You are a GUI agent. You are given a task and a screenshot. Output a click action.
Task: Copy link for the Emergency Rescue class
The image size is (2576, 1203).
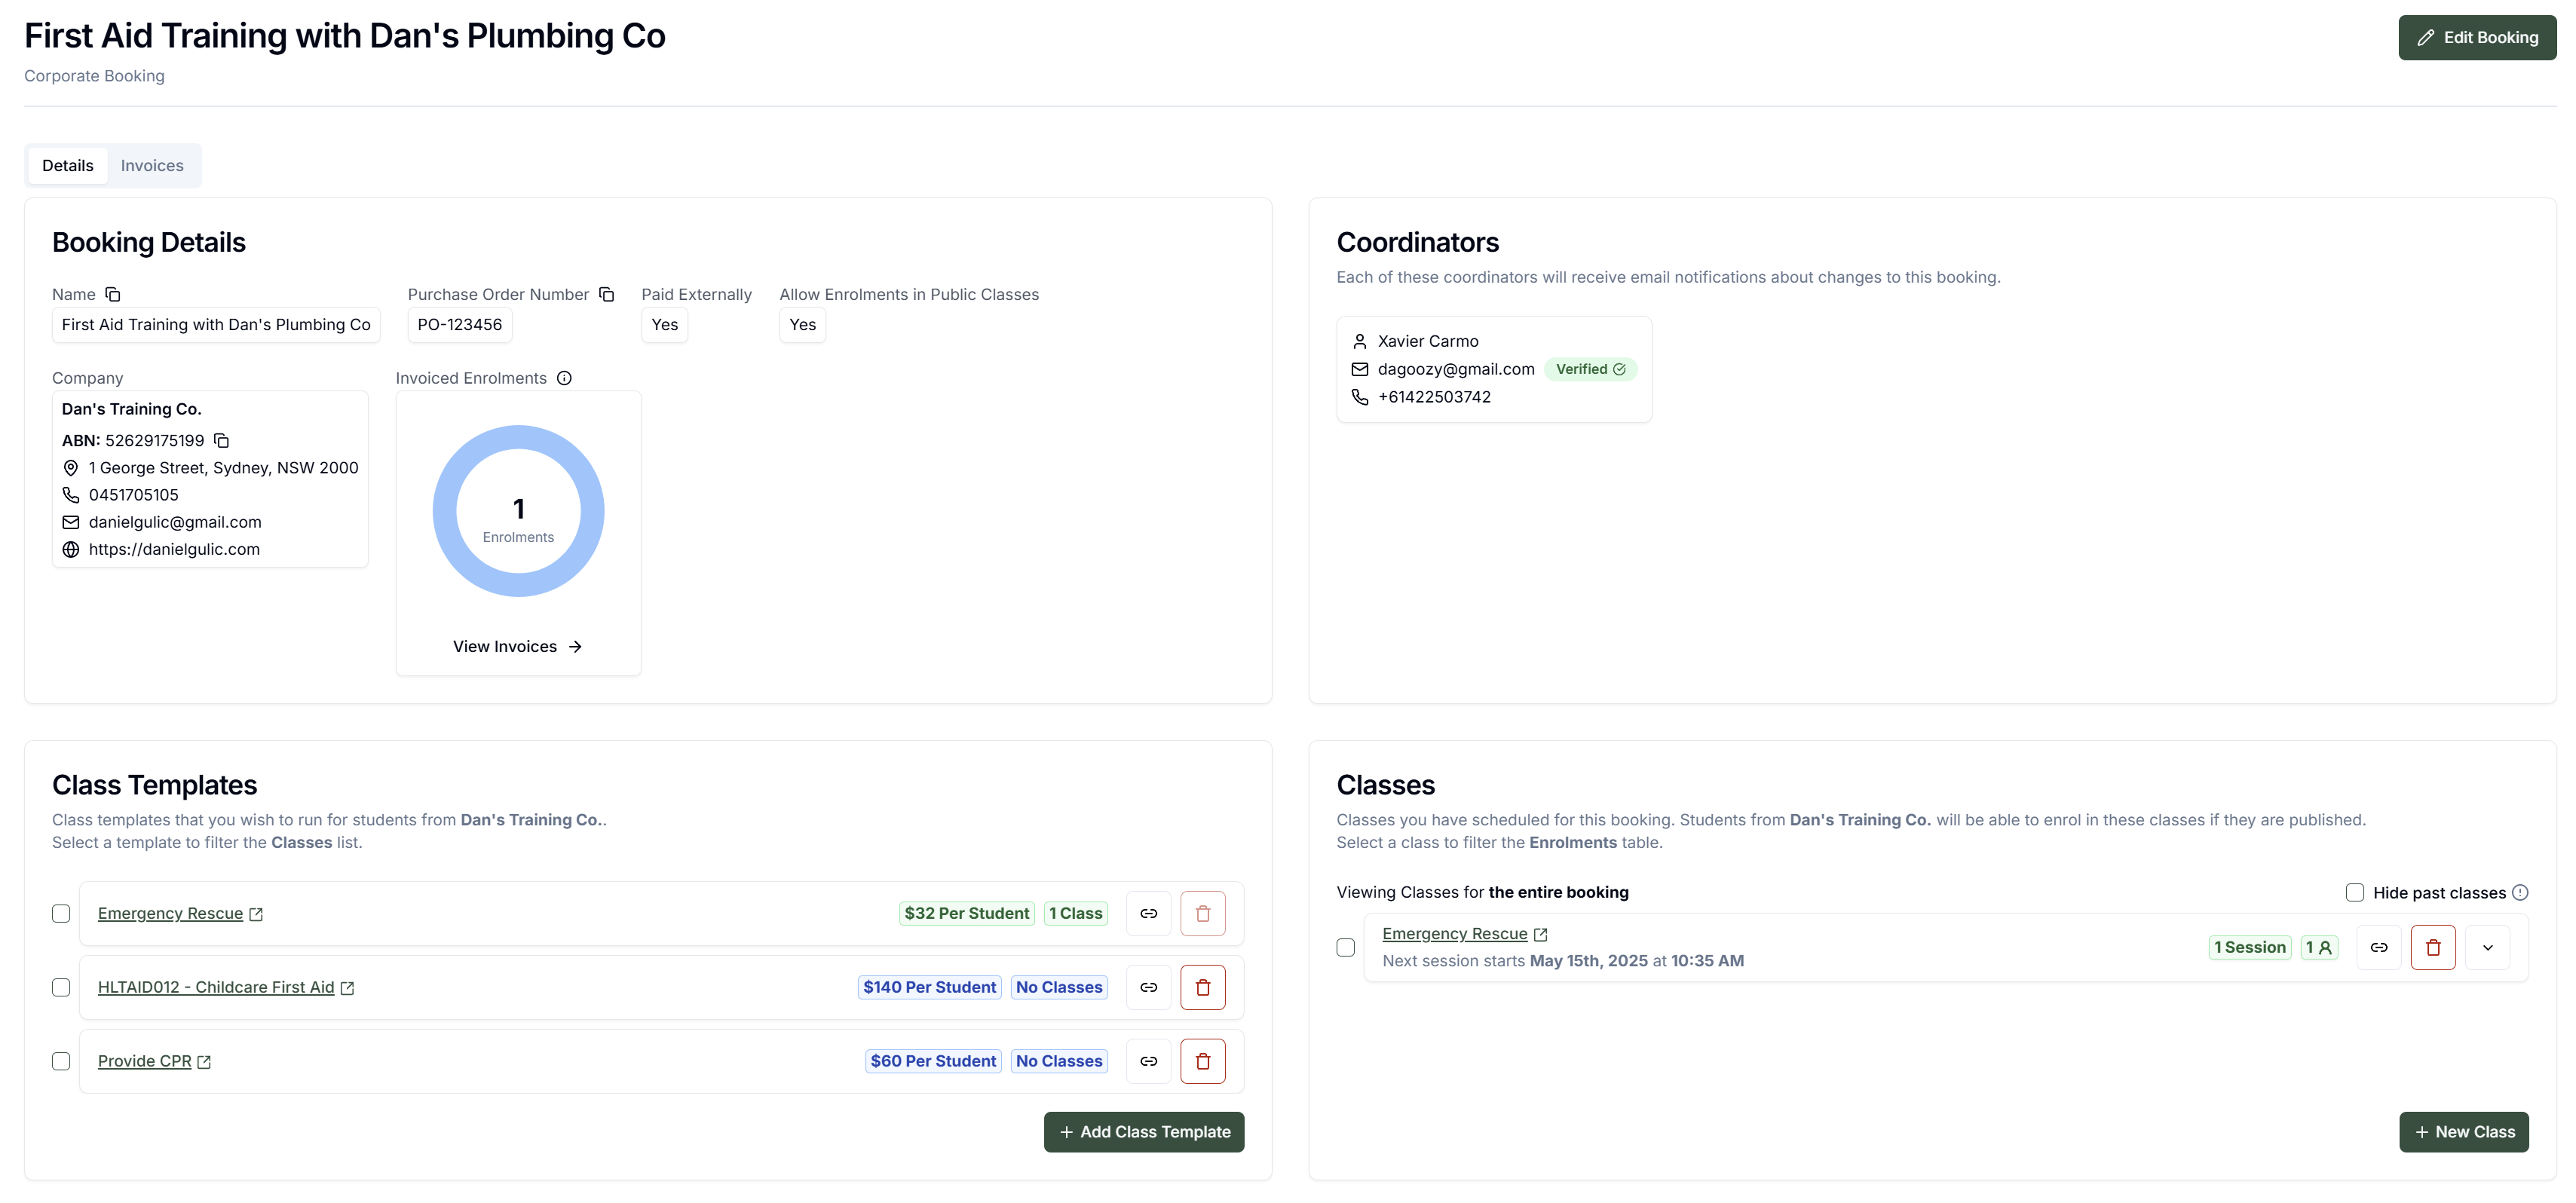2379,947
